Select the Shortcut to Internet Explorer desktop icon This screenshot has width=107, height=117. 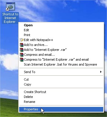pos(10,6)
